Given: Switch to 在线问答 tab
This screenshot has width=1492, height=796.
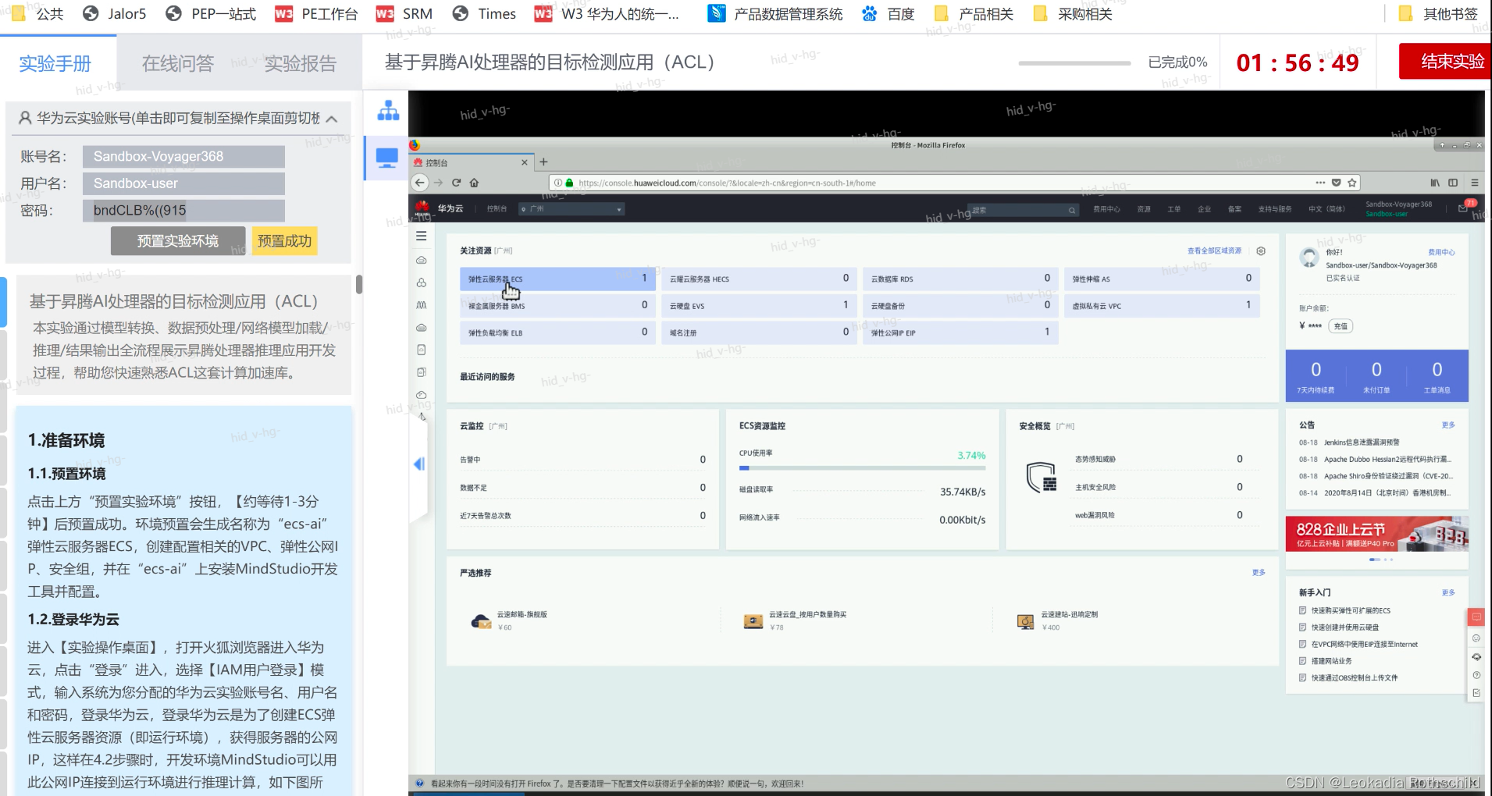Looking at the screenshot, I should (x=178, y=63).
